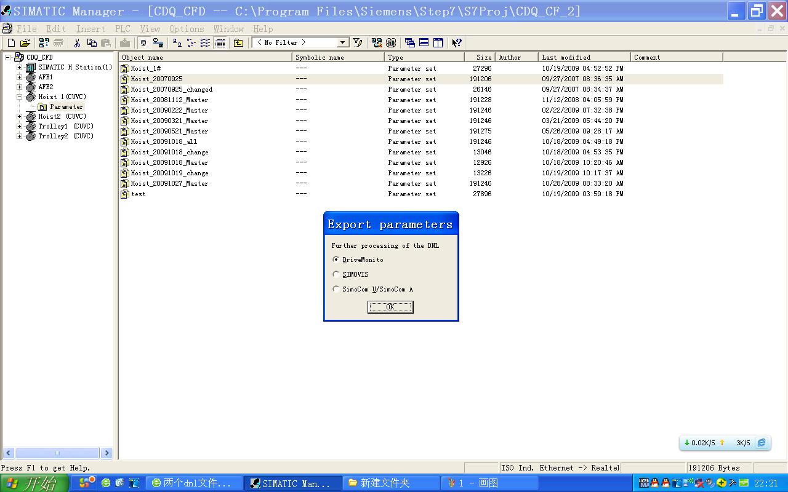Click the Memory Card toolbar icon
Image resolution: width=788 pixels, height=492 pixels.
click(58, 42)
